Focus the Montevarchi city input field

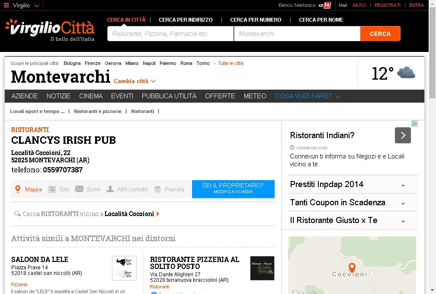pos(297,34)
